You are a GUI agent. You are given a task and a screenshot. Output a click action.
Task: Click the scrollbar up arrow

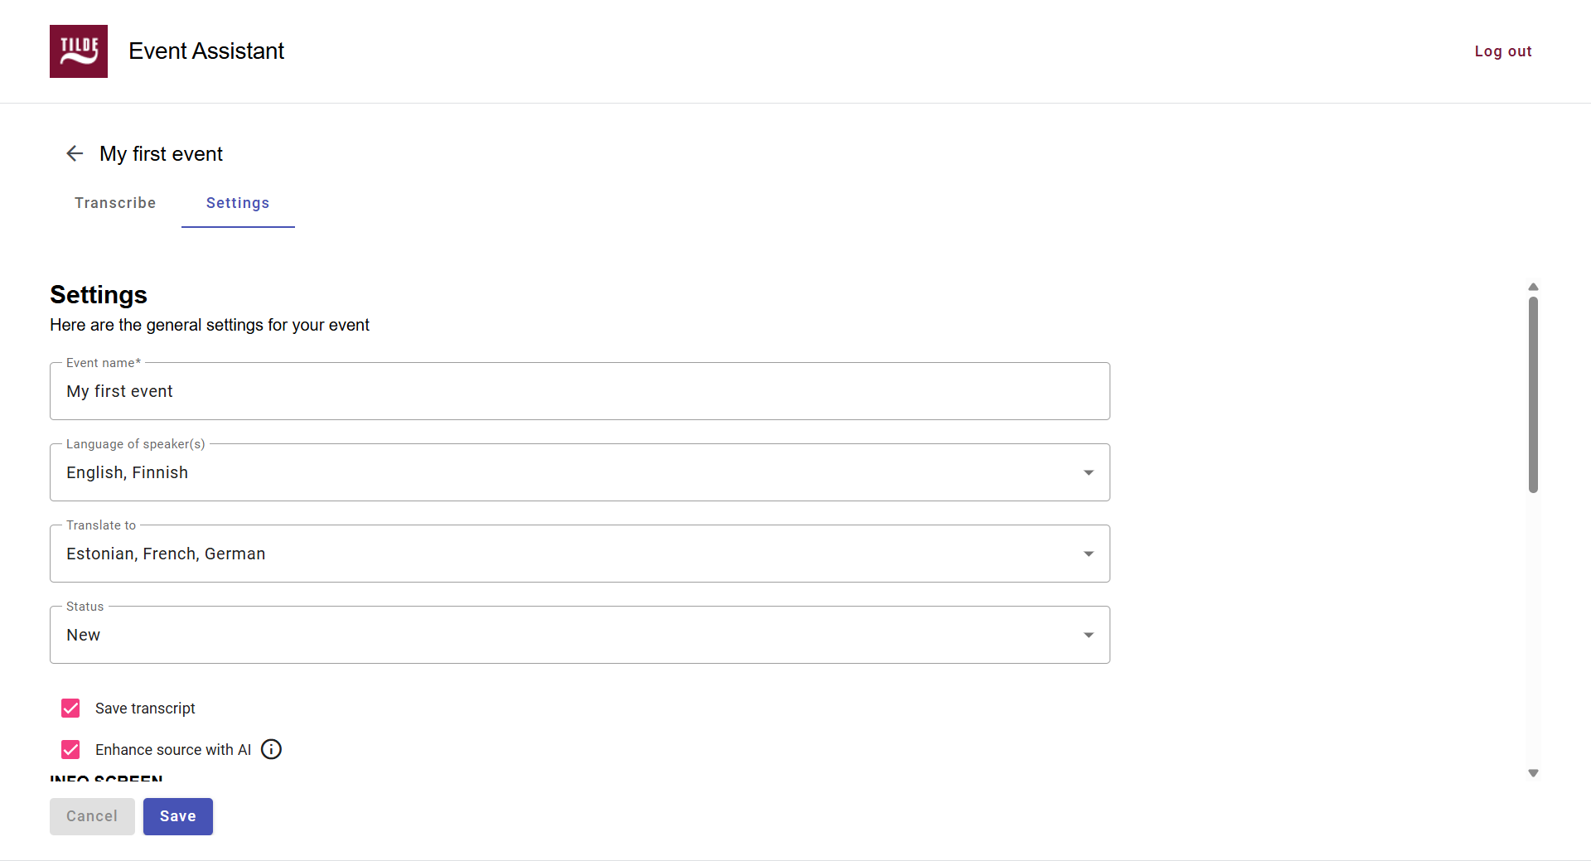[x=1533, y=287]
